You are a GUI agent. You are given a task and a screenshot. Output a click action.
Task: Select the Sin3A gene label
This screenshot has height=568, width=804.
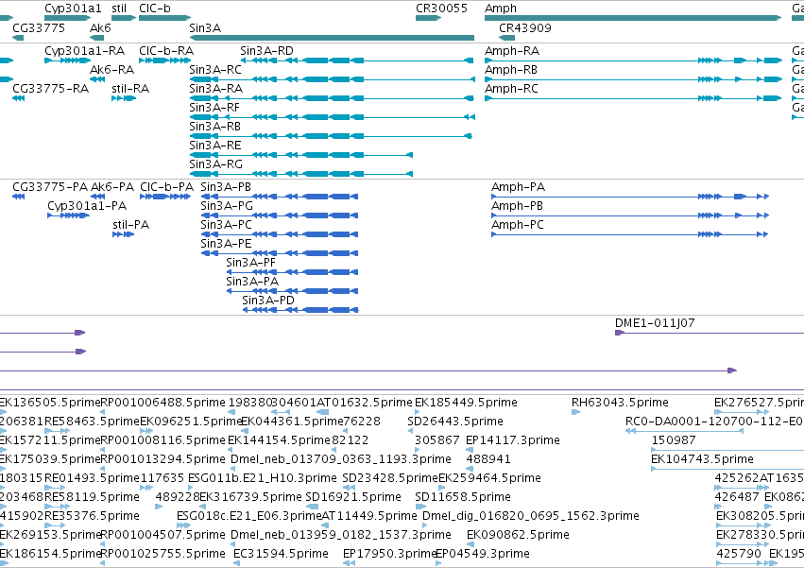click(x=205, y=27)
